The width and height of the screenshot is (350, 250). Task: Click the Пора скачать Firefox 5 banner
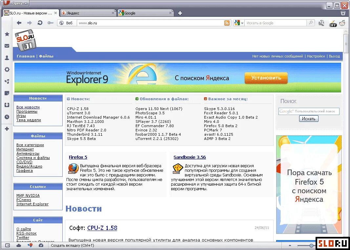point(309,185)
